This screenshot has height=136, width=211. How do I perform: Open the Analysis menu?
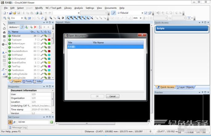[x=79, y=8]
